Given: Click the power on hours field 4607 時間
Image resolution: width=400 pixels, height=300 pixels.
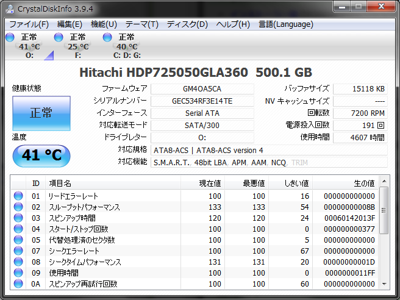Looking at the screenshot, I should tap(360, 138).
